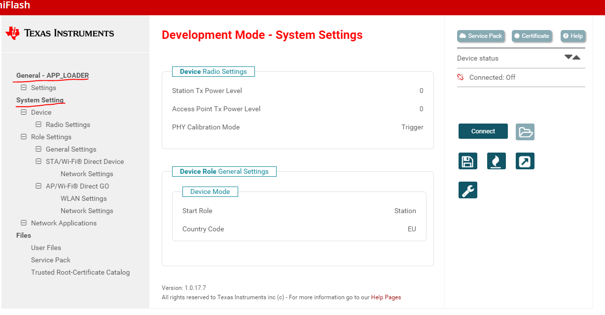Viewport: 605px width, 315px height.
Task: Click the Station start role value
Action: coord(405,211)
